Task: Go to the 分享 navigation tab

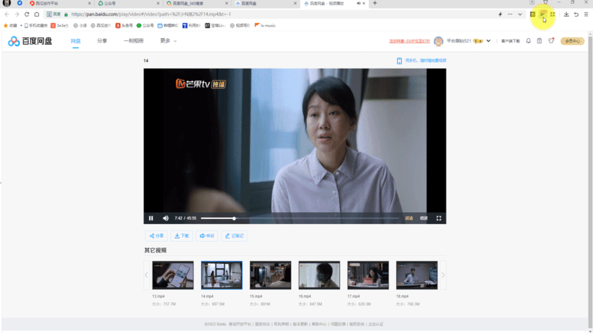Action: pyautogui.click(x=102, y=41)
